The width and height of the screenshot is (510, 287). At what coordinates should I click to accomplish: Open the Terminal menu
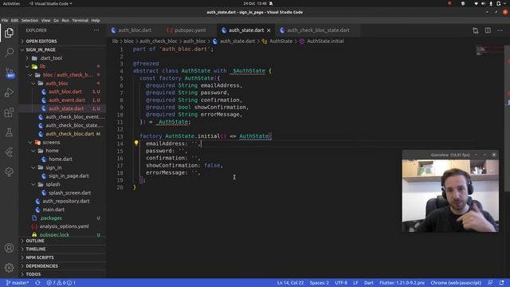click(x=80, y=20)
